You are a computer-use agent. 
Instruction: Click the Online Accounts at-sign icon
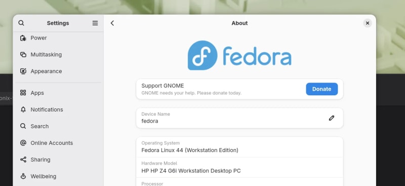(x=23, y=143)
